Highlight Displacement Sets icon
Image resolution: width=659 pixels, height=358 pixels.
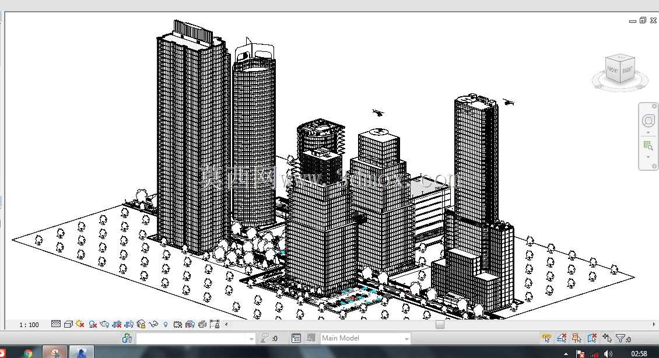pyautogui.click(x=202, y=324)
